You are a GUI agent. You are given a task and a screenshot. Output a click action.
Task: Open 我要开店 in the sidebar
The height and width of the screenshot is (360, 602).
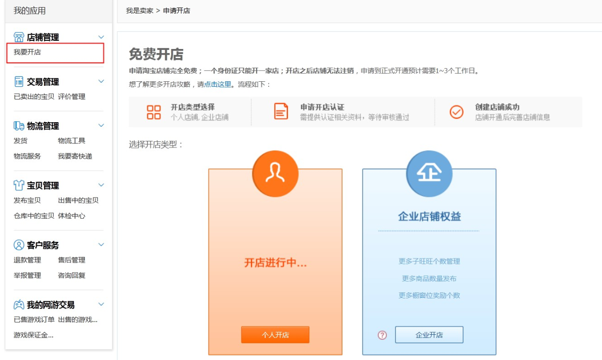pyautogui.click(x=27, y=52)
